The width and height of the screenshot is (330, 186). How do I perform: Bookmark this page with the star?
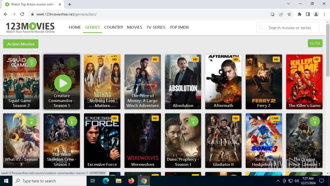click(289, 14)
